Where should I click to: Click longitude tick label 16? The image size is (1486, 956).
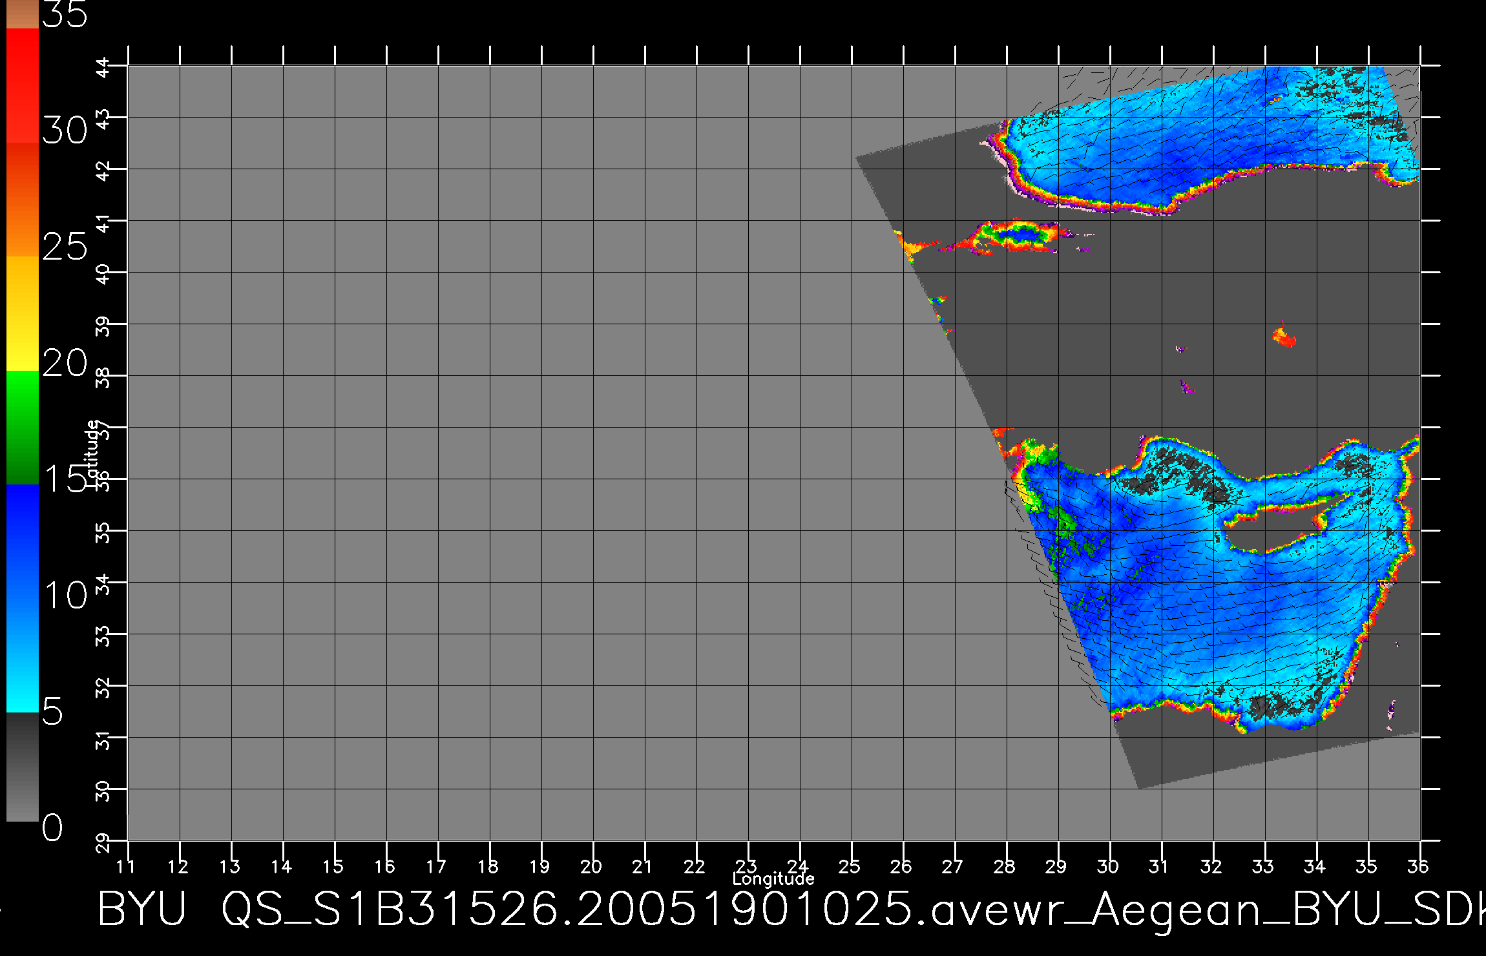click(x=385, y=866)
